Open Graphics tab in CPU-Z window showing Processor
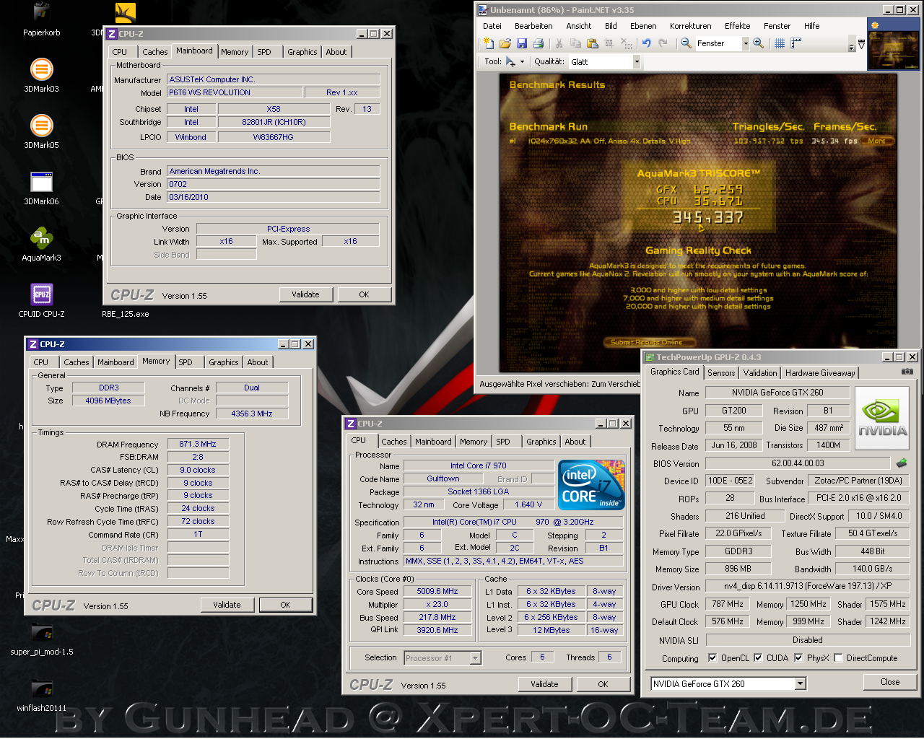Viewport: 924px width, 739px height. (541, 442)
